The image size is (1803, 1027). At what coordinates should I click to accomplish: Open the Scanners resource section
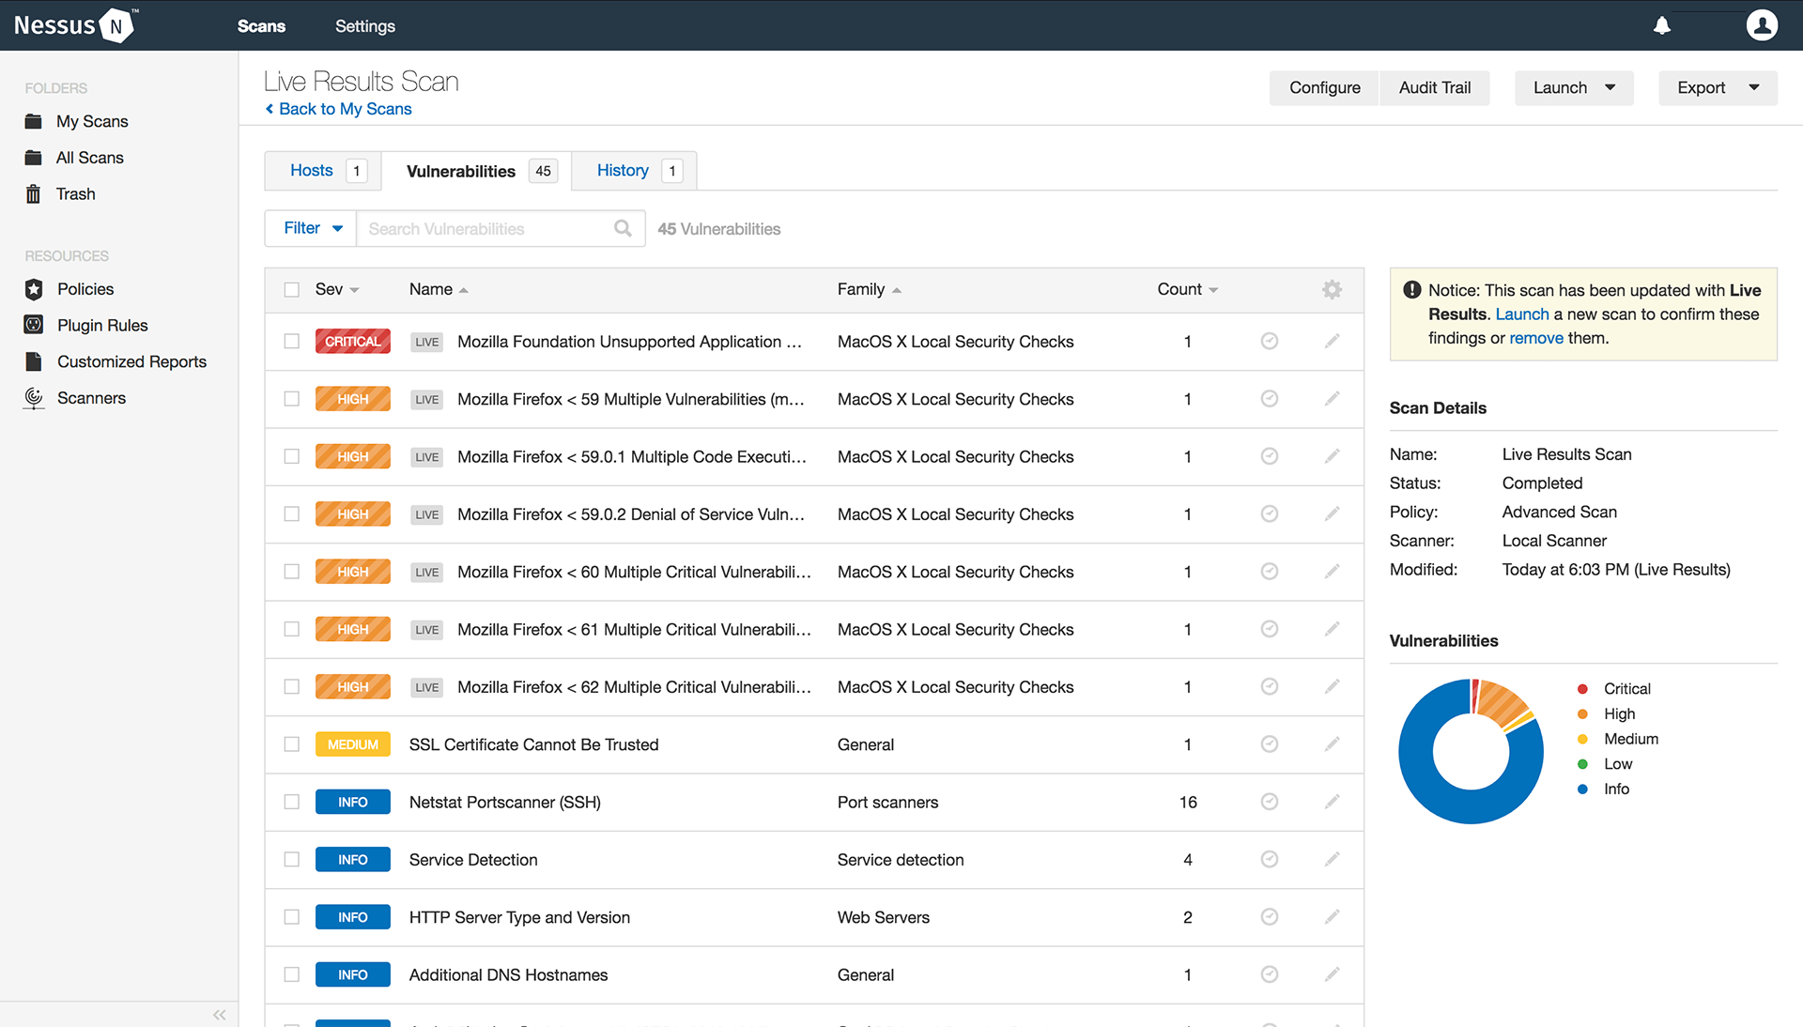coord(92,397)
